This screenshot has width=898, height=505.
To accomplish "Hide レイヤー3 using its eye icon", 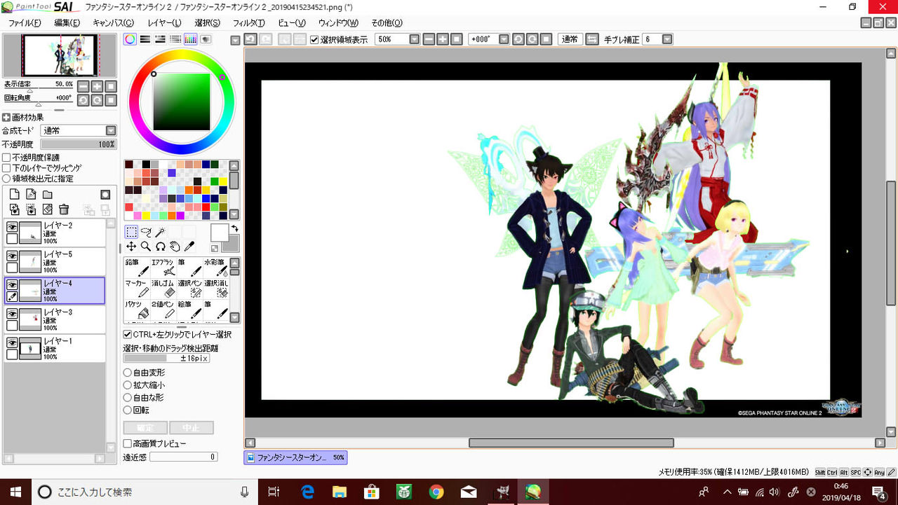I will pyautogui.click(x=12, y=313).
